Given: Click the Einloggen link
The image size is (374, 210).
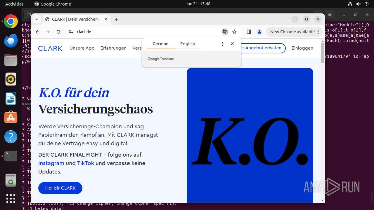Looking at the screenshot, I should pyautogui.click(x=302, y=48).
